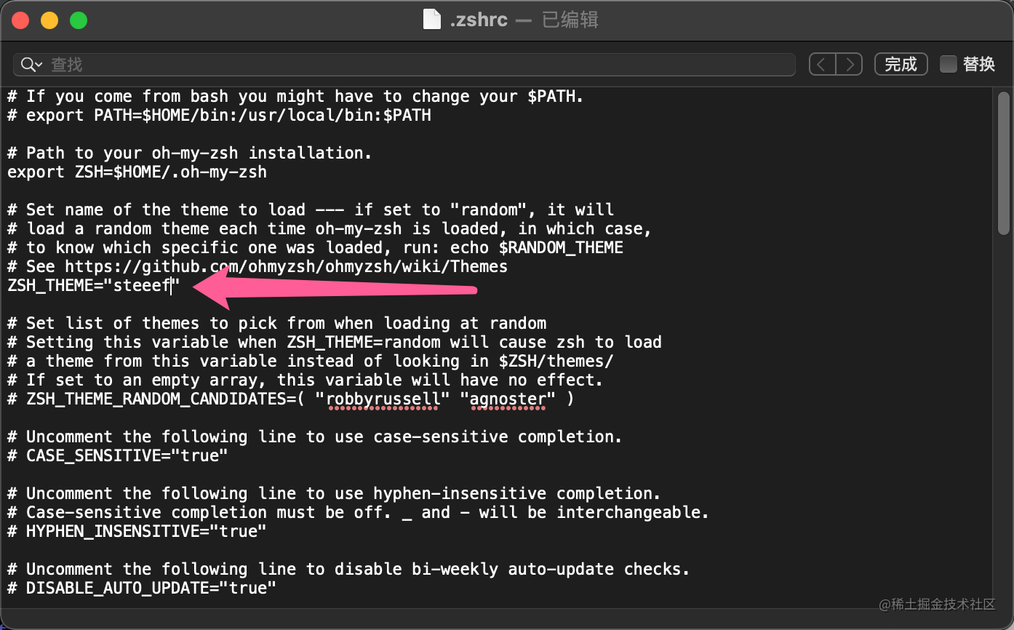Go to previous search match arrow
This screenshot has height=630, width=1014.
coord(822,65)
